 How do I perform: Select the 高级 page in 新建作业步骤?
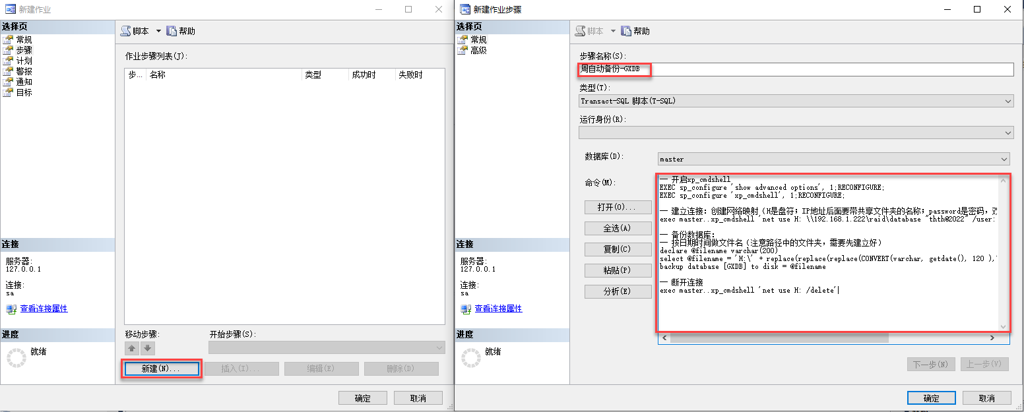[x=478, y=50]
